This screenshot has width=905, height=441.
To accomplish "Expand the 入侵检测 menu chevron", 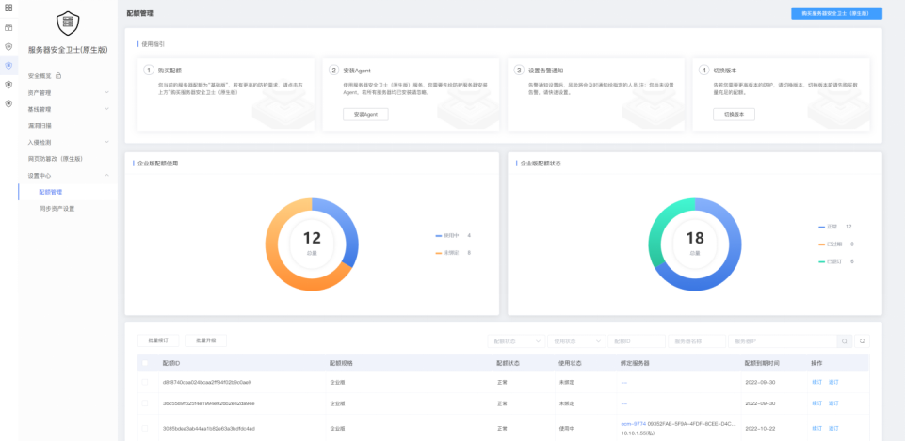I will (106, 142).
